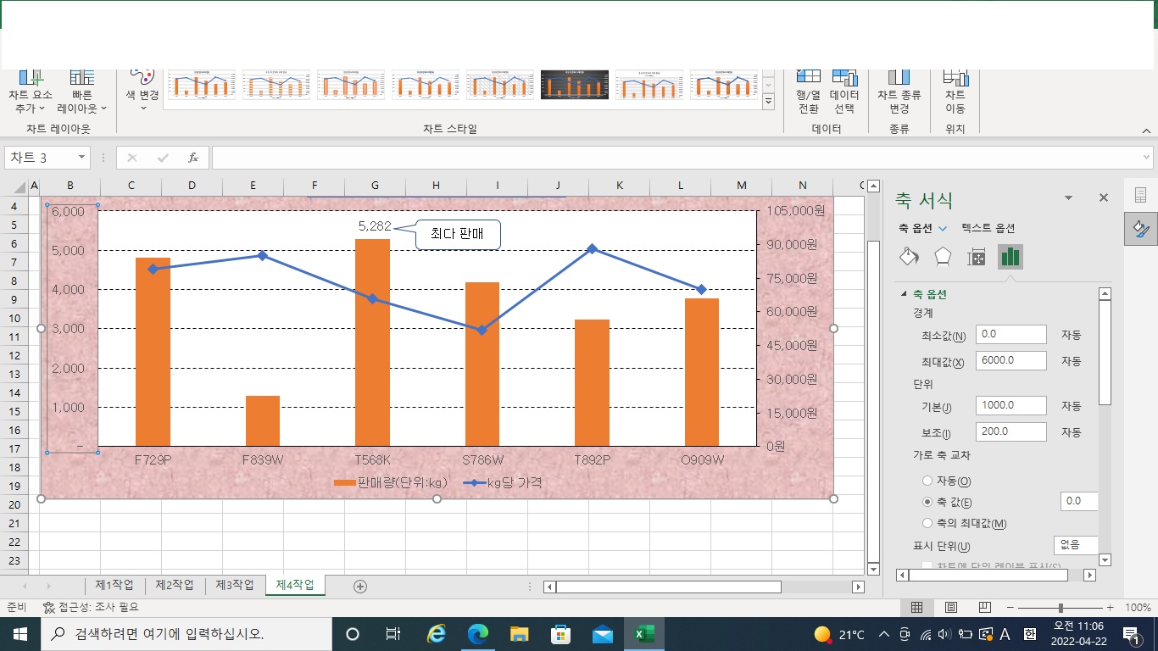Open Size & Properties icon in pane
Image resolution: width=1158 pixels, height=651 pixels.
[976, 257]
